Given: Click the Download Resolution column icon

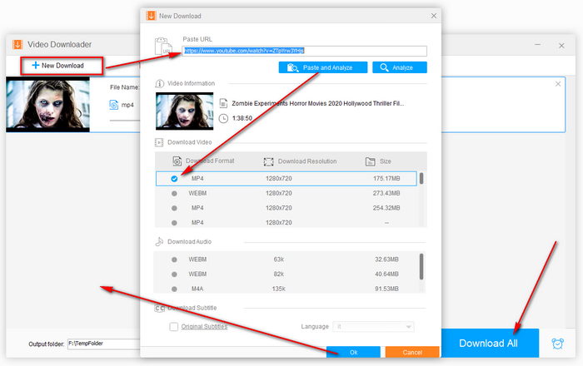Looking at the screenshot, I should click(268, 161).
